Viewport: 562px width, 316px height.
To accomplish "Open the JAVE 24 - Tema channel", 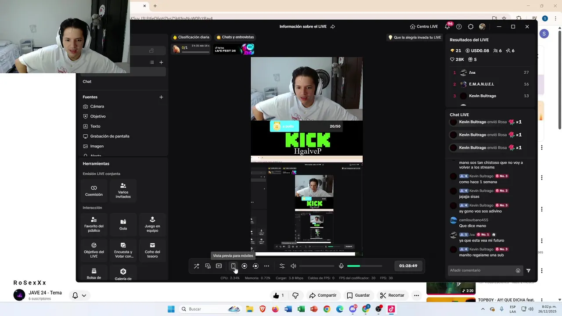I will 45,293.
